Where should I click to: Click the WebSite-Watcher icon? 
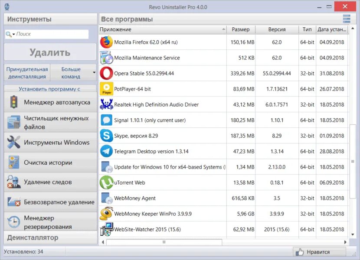pyautogui.click(x=106, y=229)
